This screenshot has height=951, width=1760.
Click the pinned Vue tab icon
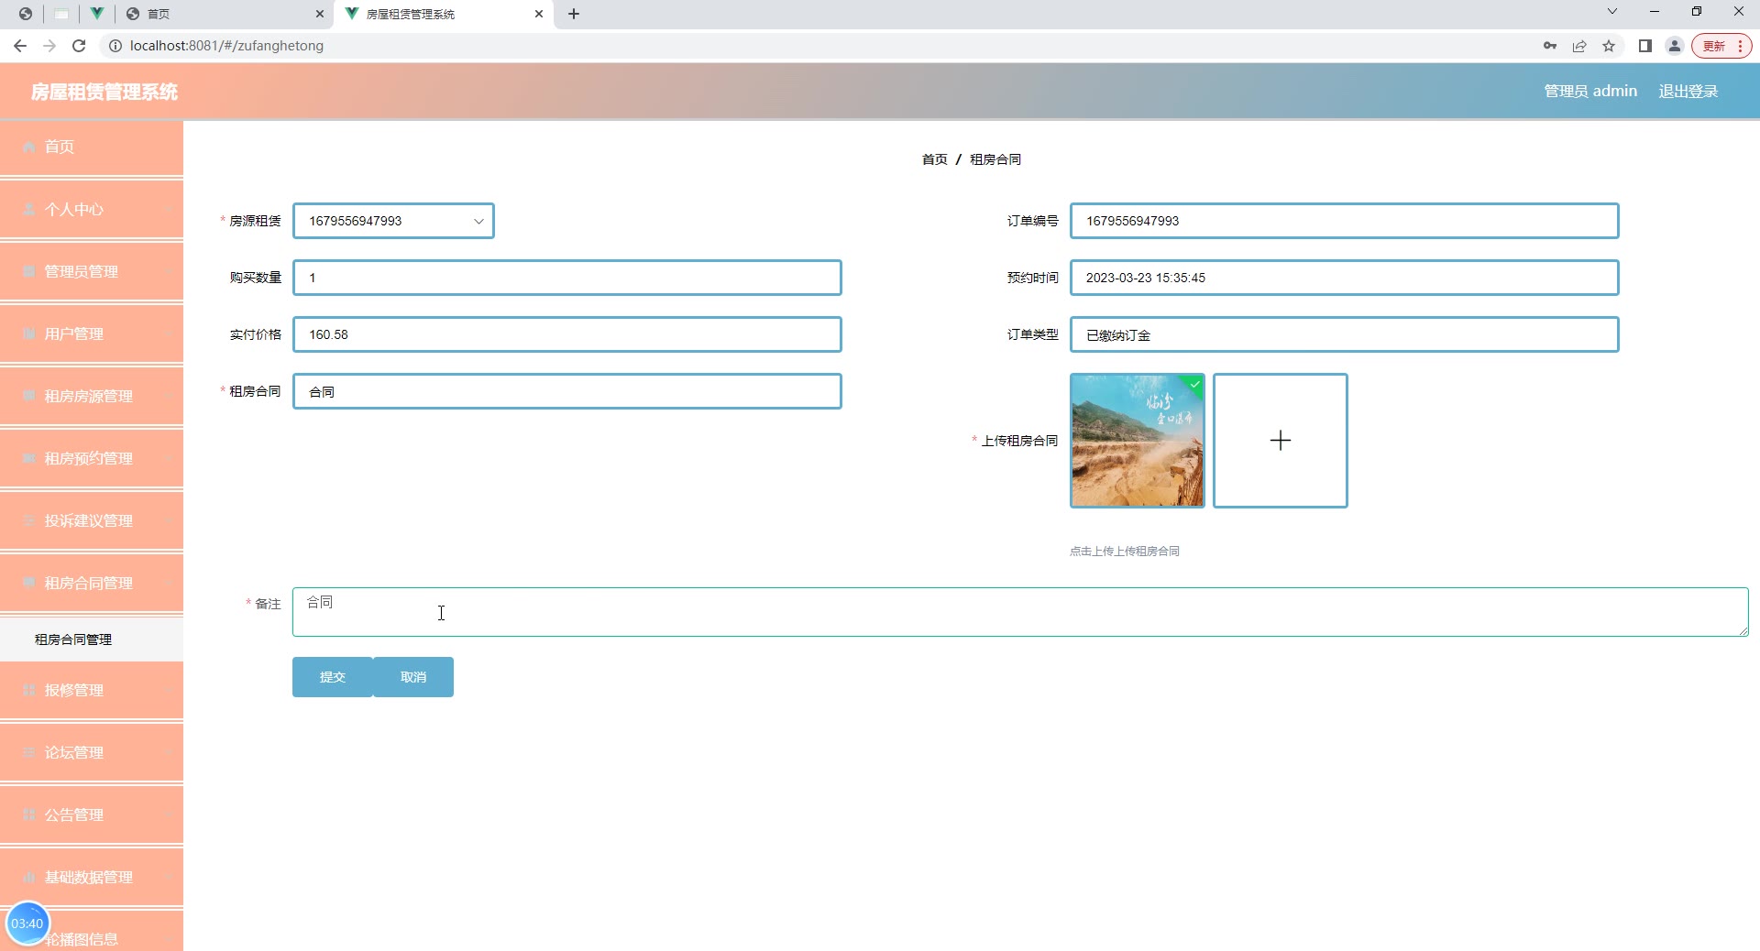[x=96, y=14]
